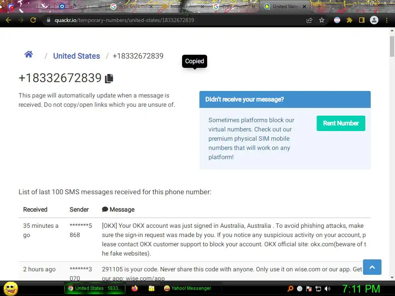
Task: Click the 'Sometimes platforms block our' paragraph
Action: coord(252,138)
